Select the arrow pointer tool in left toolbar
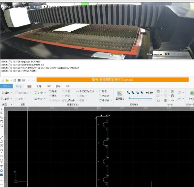Image resolution: width=194 pixels, height=187 pixels. coord(1,109)
